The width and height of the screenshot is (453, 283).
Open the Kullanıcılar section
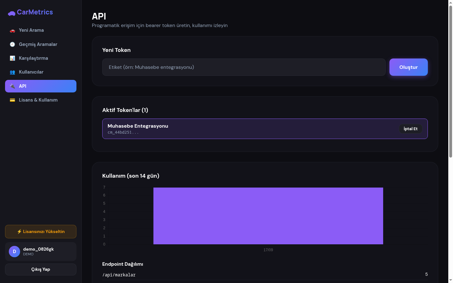41,72
